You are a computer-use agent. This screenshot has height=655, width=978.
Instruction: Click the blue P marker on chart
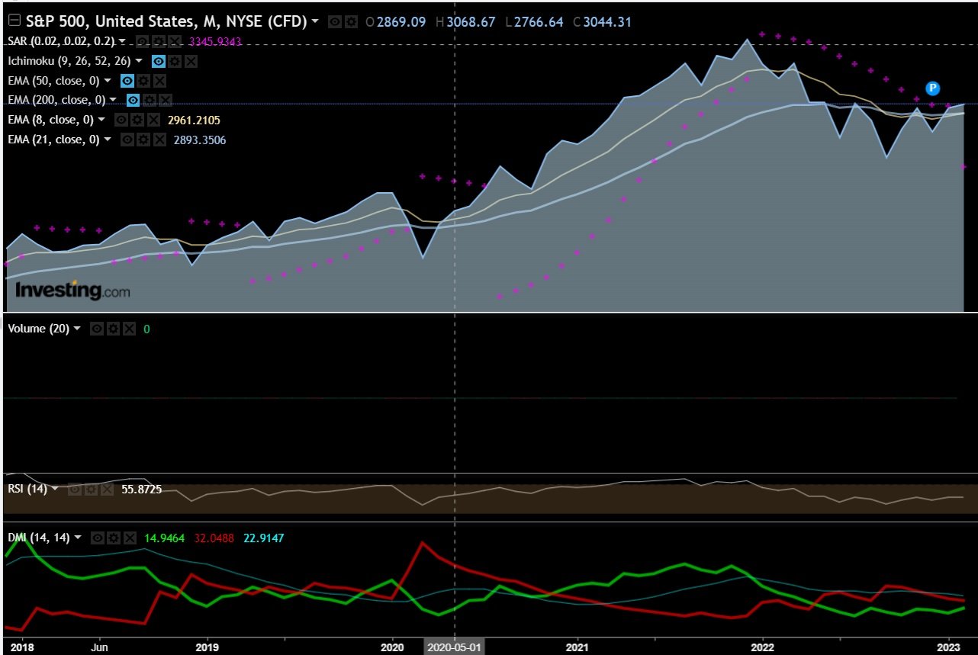932,88
